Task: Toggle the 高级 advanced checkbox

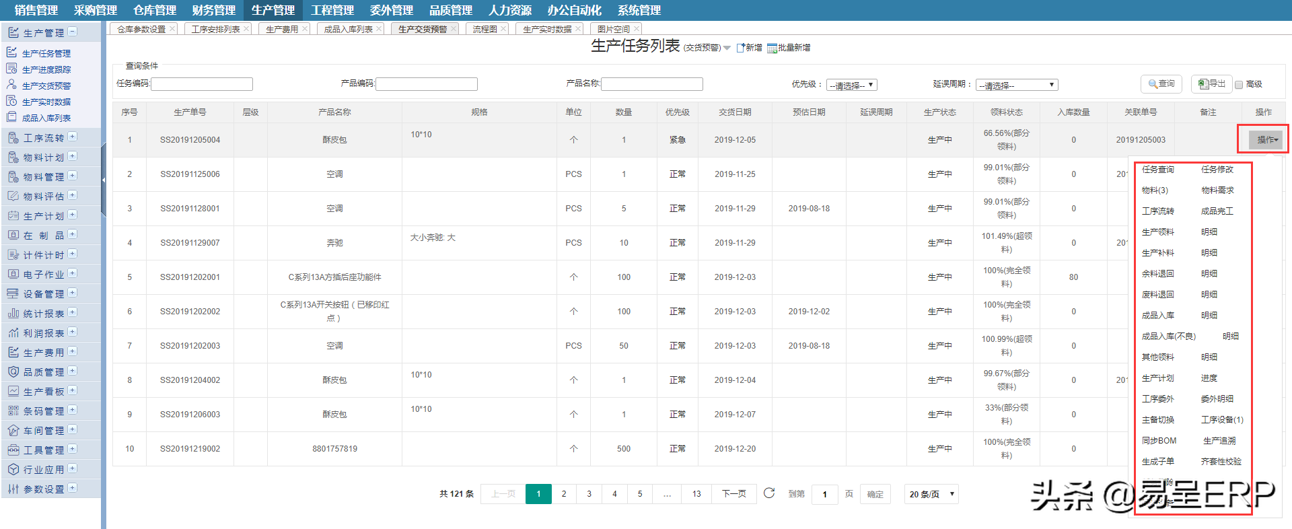Action: pyautogui.click(x=1239, y=85)
